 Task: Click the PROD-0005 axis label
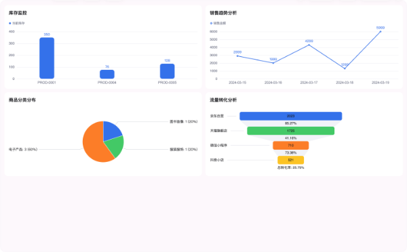point(167,83)
